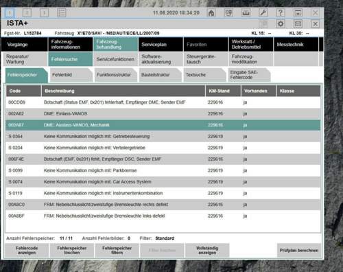This screenshot has height=272, width=343.
Task: Click the date and time 11.08.2020 18:34:20
Action: (176, 12)
